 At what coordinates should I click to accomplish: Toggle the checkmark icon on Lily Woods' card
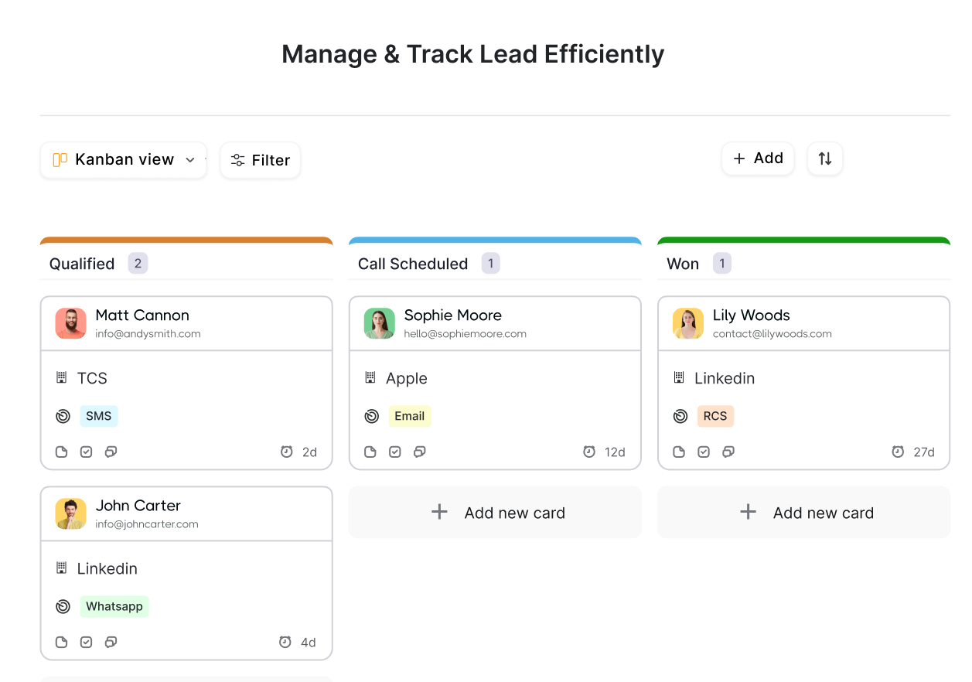704,452
